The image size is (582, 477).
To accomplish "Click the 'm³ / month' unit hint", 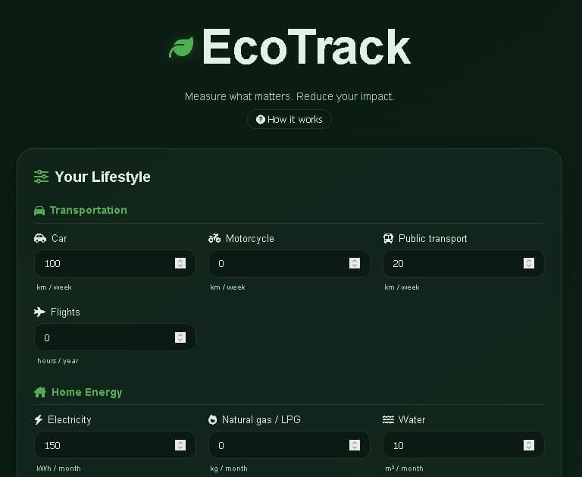I will tap(404, 469).
